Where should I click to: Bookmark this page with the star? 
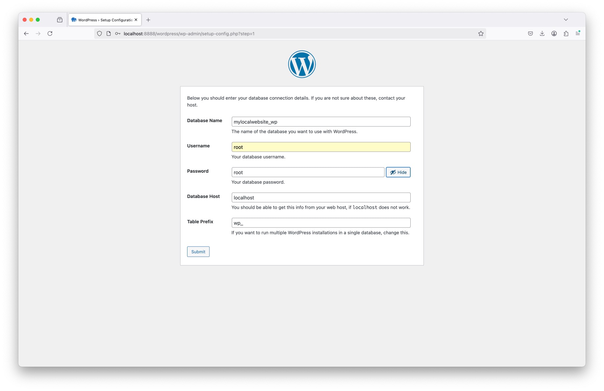pos(481,33)
